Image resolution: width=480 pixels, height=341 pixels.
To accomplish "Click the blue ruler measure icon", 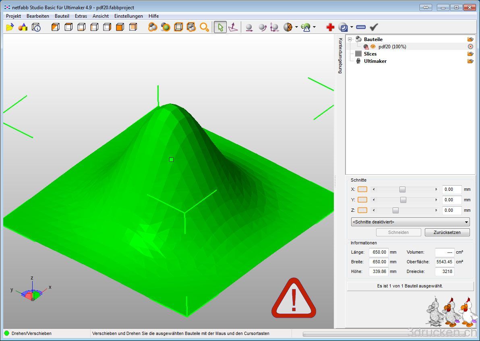I will [361, 27].
